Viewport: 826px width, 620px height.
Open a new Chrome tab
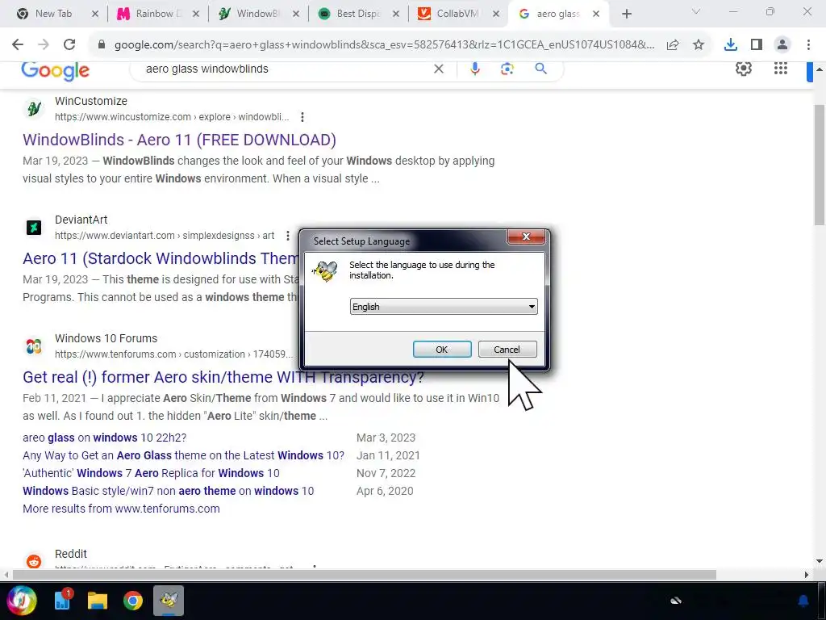[x=626, y=15]
